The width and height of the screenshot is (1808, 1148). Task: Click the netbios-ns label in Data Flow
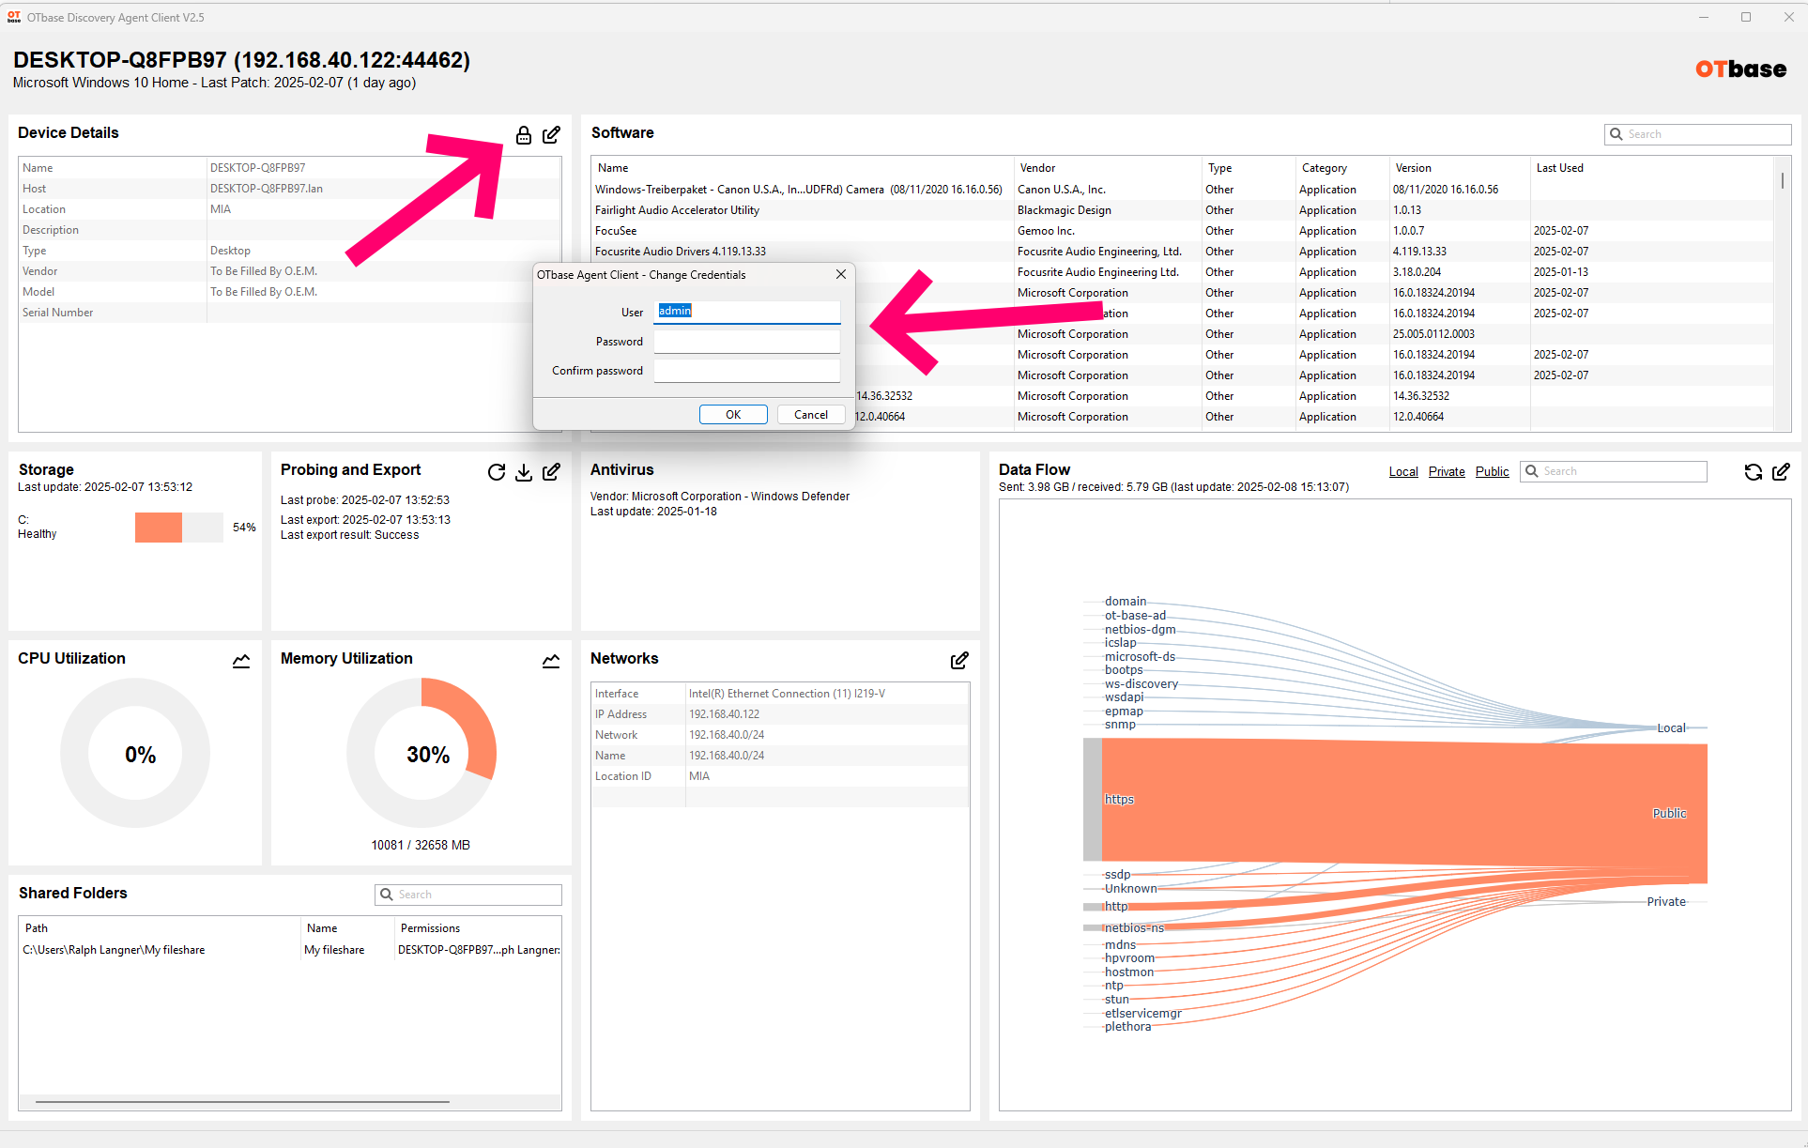click(x=1133, y=927)
